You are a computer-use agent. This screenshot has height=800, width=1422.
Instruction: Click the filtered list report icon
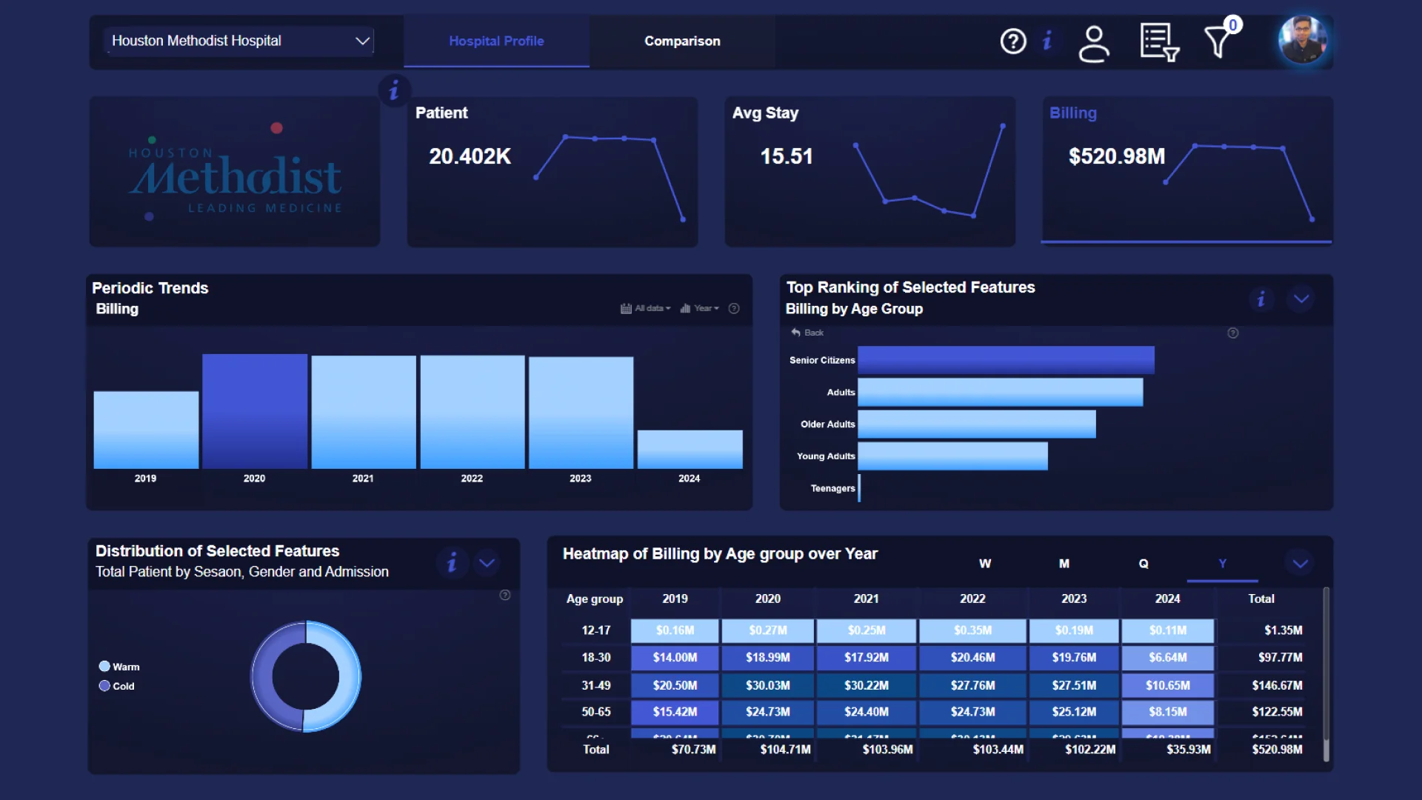pos(1159,42)
